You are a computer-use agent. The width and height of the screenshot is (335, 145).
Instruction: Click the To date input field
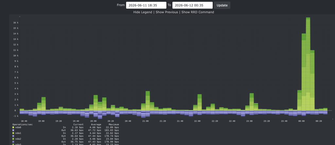pos(192,5)
